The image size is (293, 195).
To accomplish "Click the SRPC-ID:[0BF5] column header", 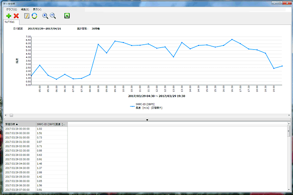I will [x=52, y=124].
